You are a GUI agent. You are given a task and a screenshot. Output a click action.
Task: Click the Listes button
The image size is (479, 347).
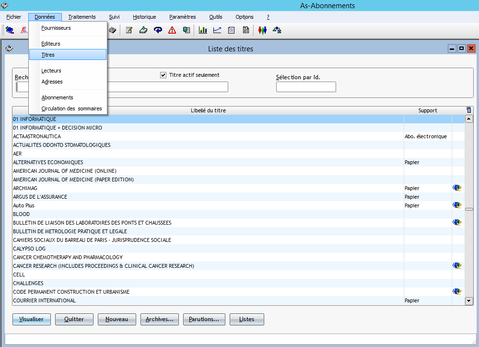point(247,319)
